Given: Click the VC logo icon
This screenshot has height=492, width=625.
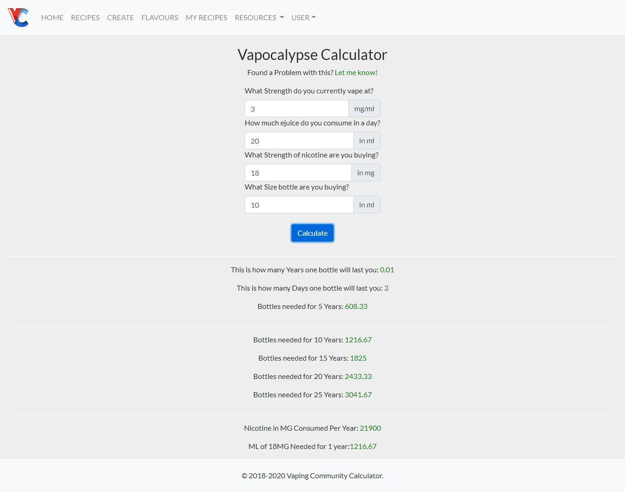Looking at the screenshot, I should tap(18, 17).
